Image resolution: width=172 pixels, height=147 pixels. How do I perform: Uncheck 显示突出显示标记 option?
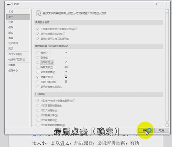click(38, 34)
